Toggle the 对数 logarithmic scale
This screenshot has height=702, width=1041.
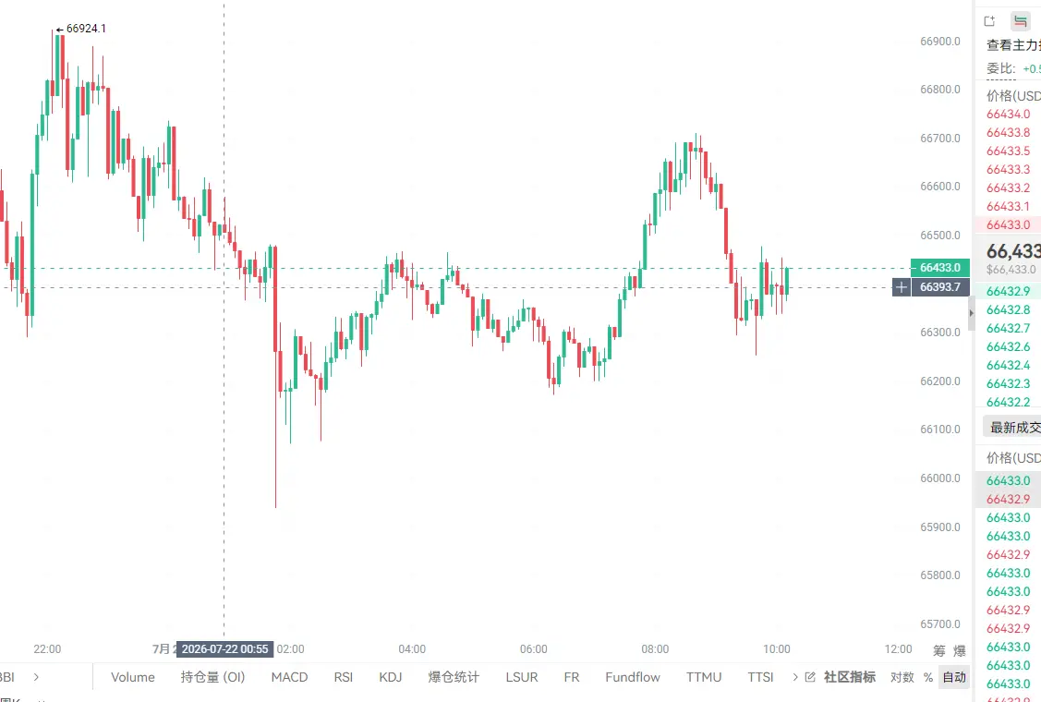[902, 677]
